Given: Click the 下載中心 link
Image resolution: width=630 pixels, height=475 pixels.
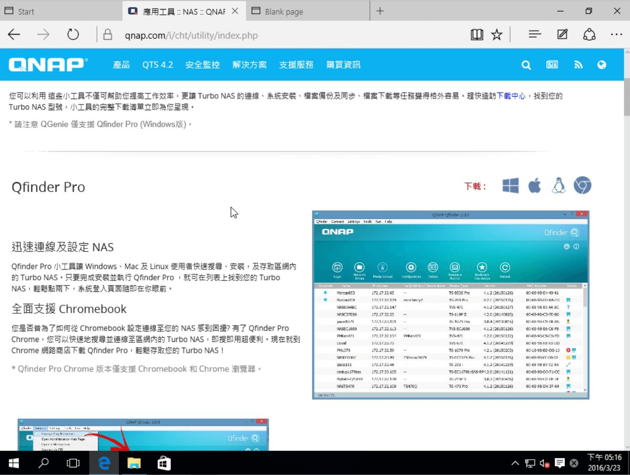Looking at the screenshot, I should [x=511, y=96].
